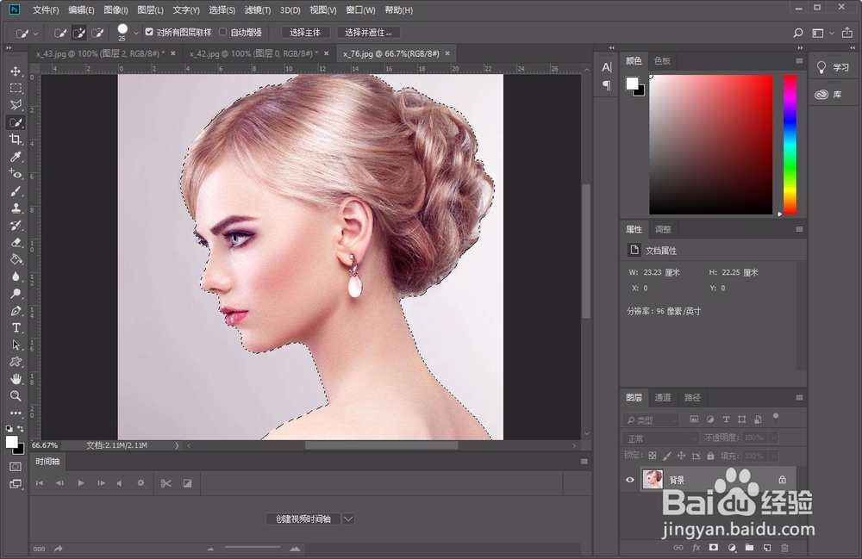862x559 pixels.
Task: Select the Eraser tool
Action: coord(16,242)
